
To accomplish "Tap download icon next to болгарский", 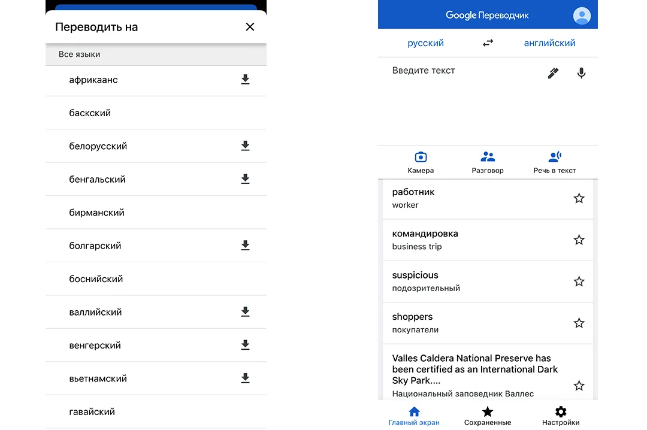I will (x=245, y=245).
